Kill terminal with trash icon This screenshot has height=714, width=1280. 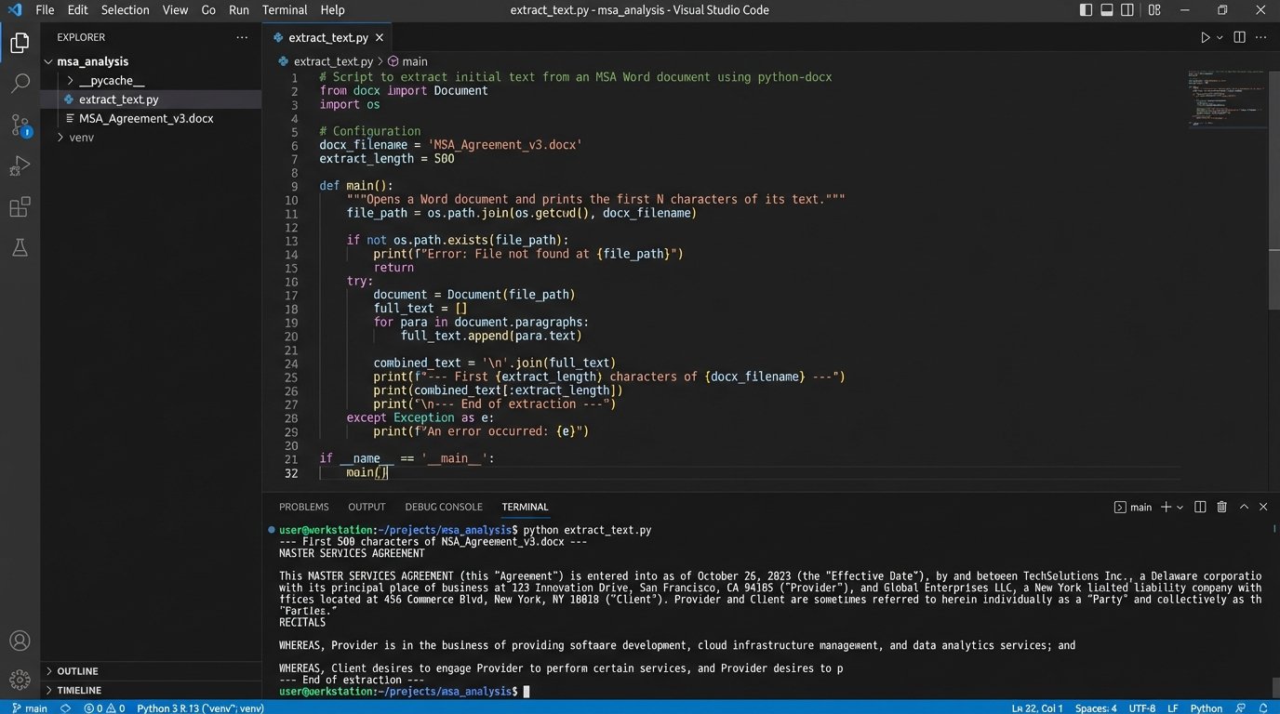1222,507
